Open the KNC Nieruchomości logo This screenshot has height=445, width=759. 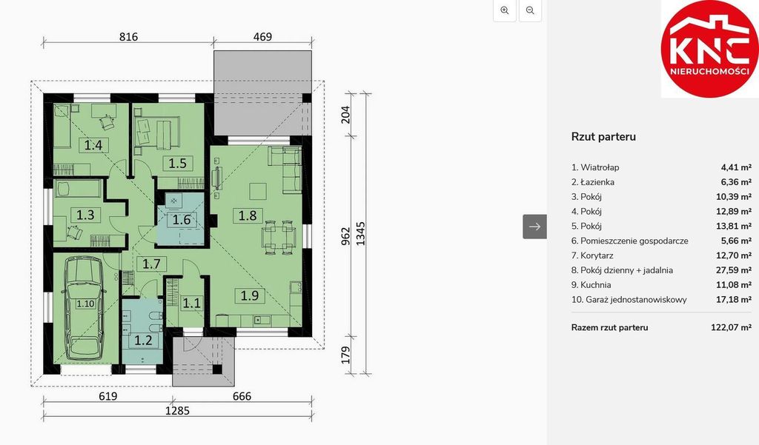(x=709, y=49)
